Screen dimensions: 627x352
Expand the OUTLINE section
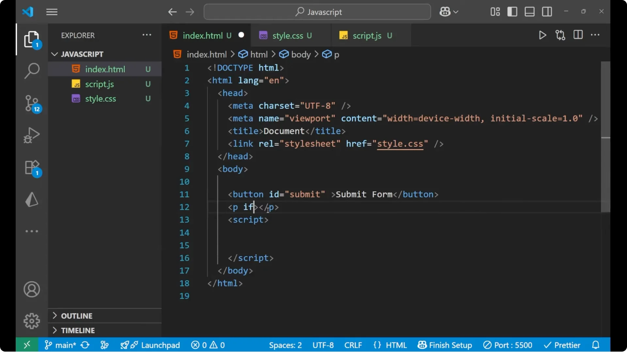76,316
